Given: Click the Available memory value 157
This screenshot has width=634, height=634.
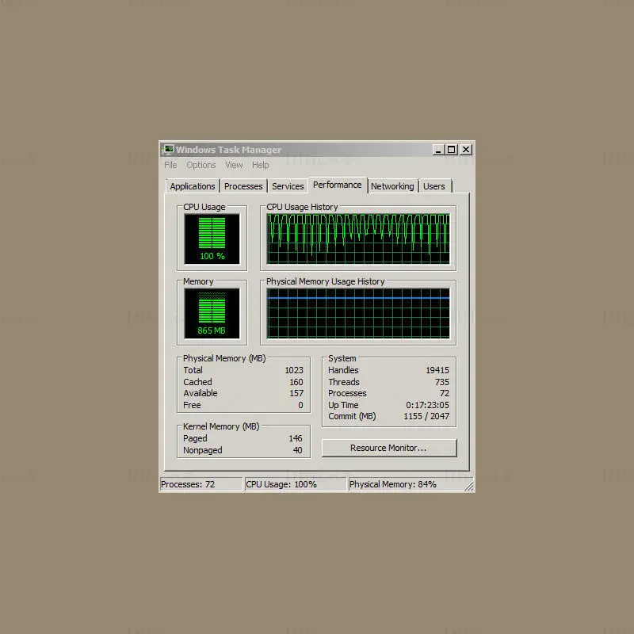Looking at the screenshot, I should [296, 393].
